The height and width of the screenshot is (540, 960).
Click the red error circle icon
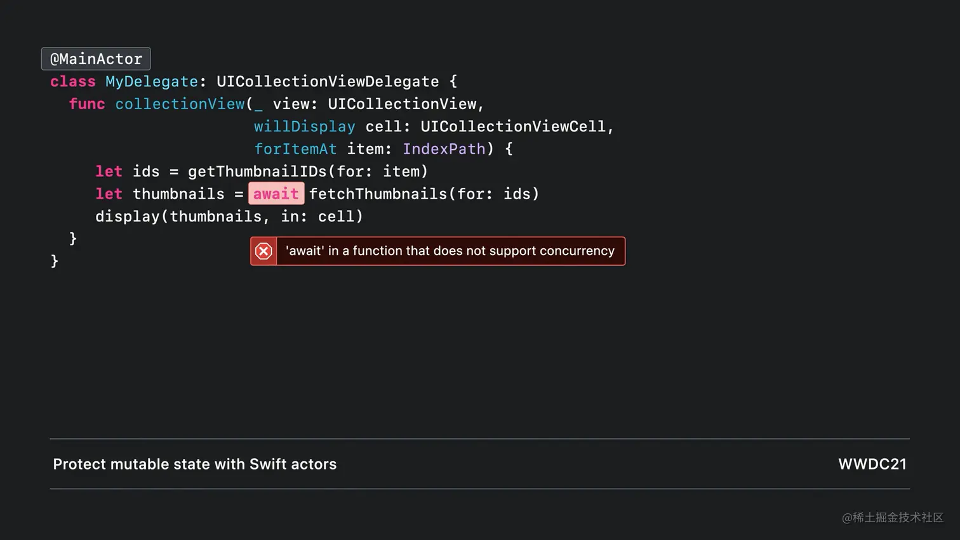263,251
